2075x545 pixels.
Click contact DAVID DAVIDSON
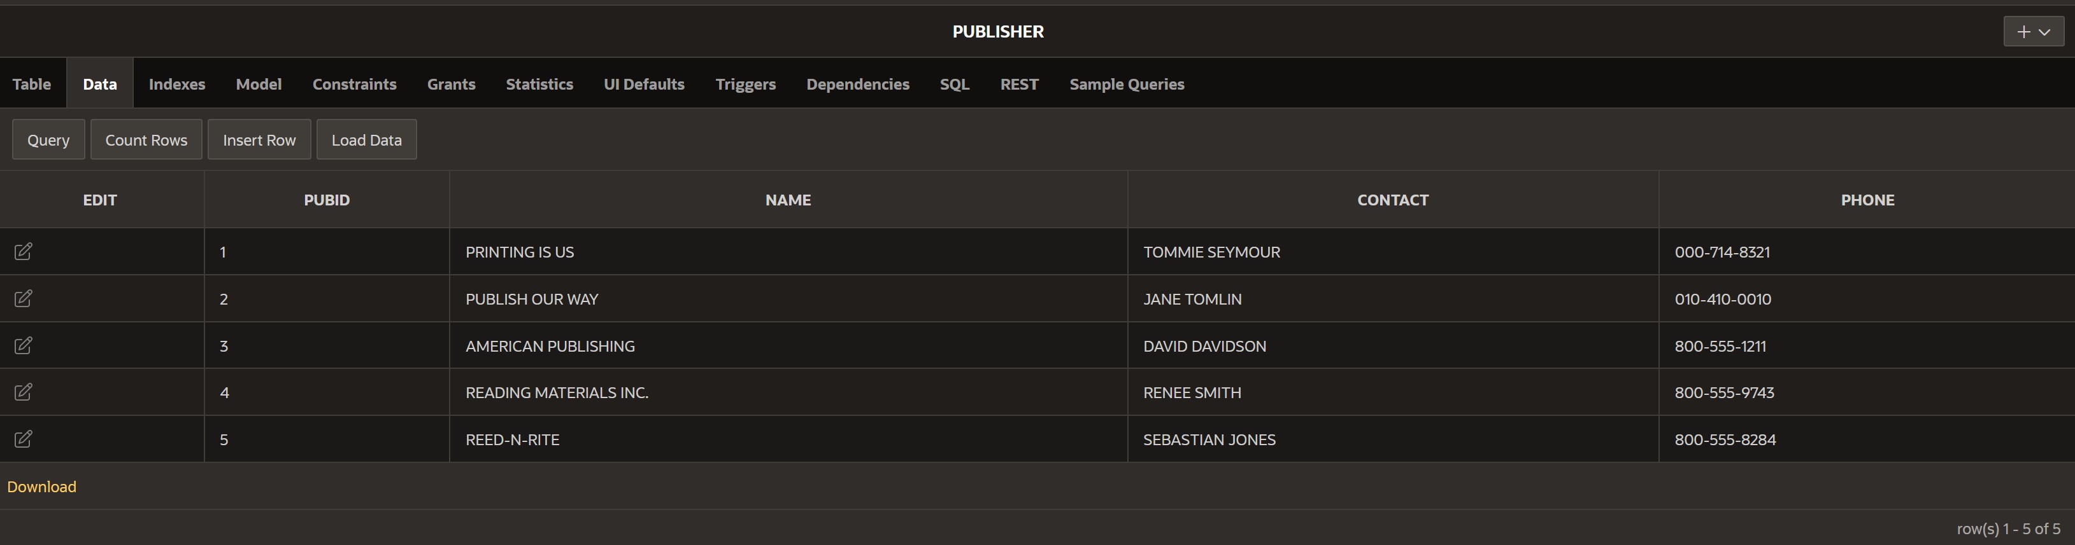[x=1204, y=346]
